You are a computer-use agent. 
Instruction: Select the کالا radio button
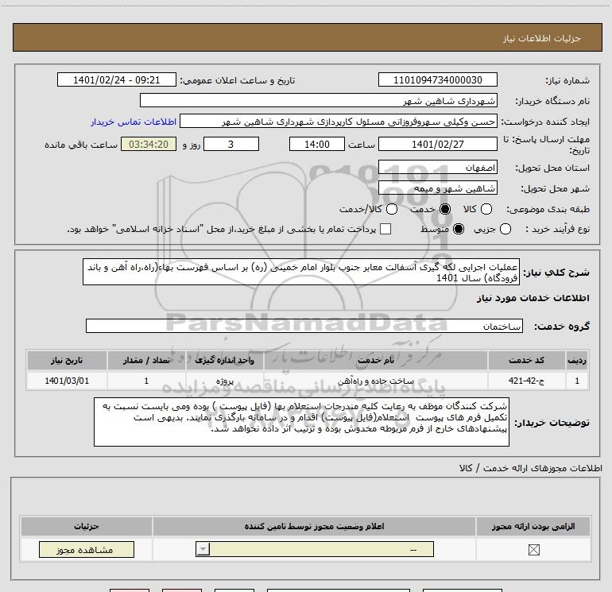(x=486, y=209)
